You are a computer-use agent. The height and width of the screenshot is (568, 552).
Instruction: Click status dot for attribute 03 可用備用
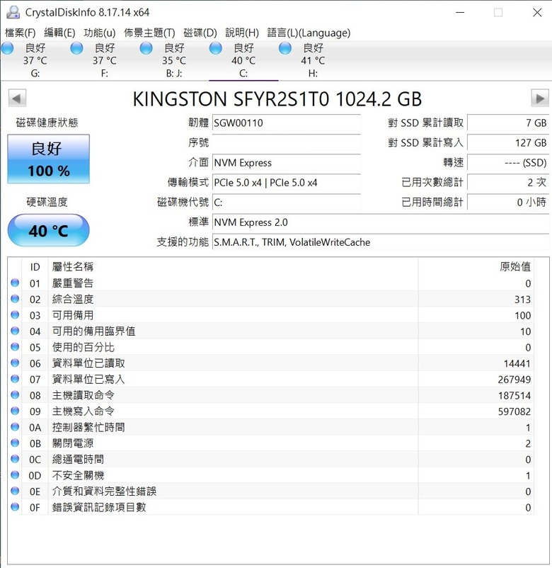(x=15, y=314)
